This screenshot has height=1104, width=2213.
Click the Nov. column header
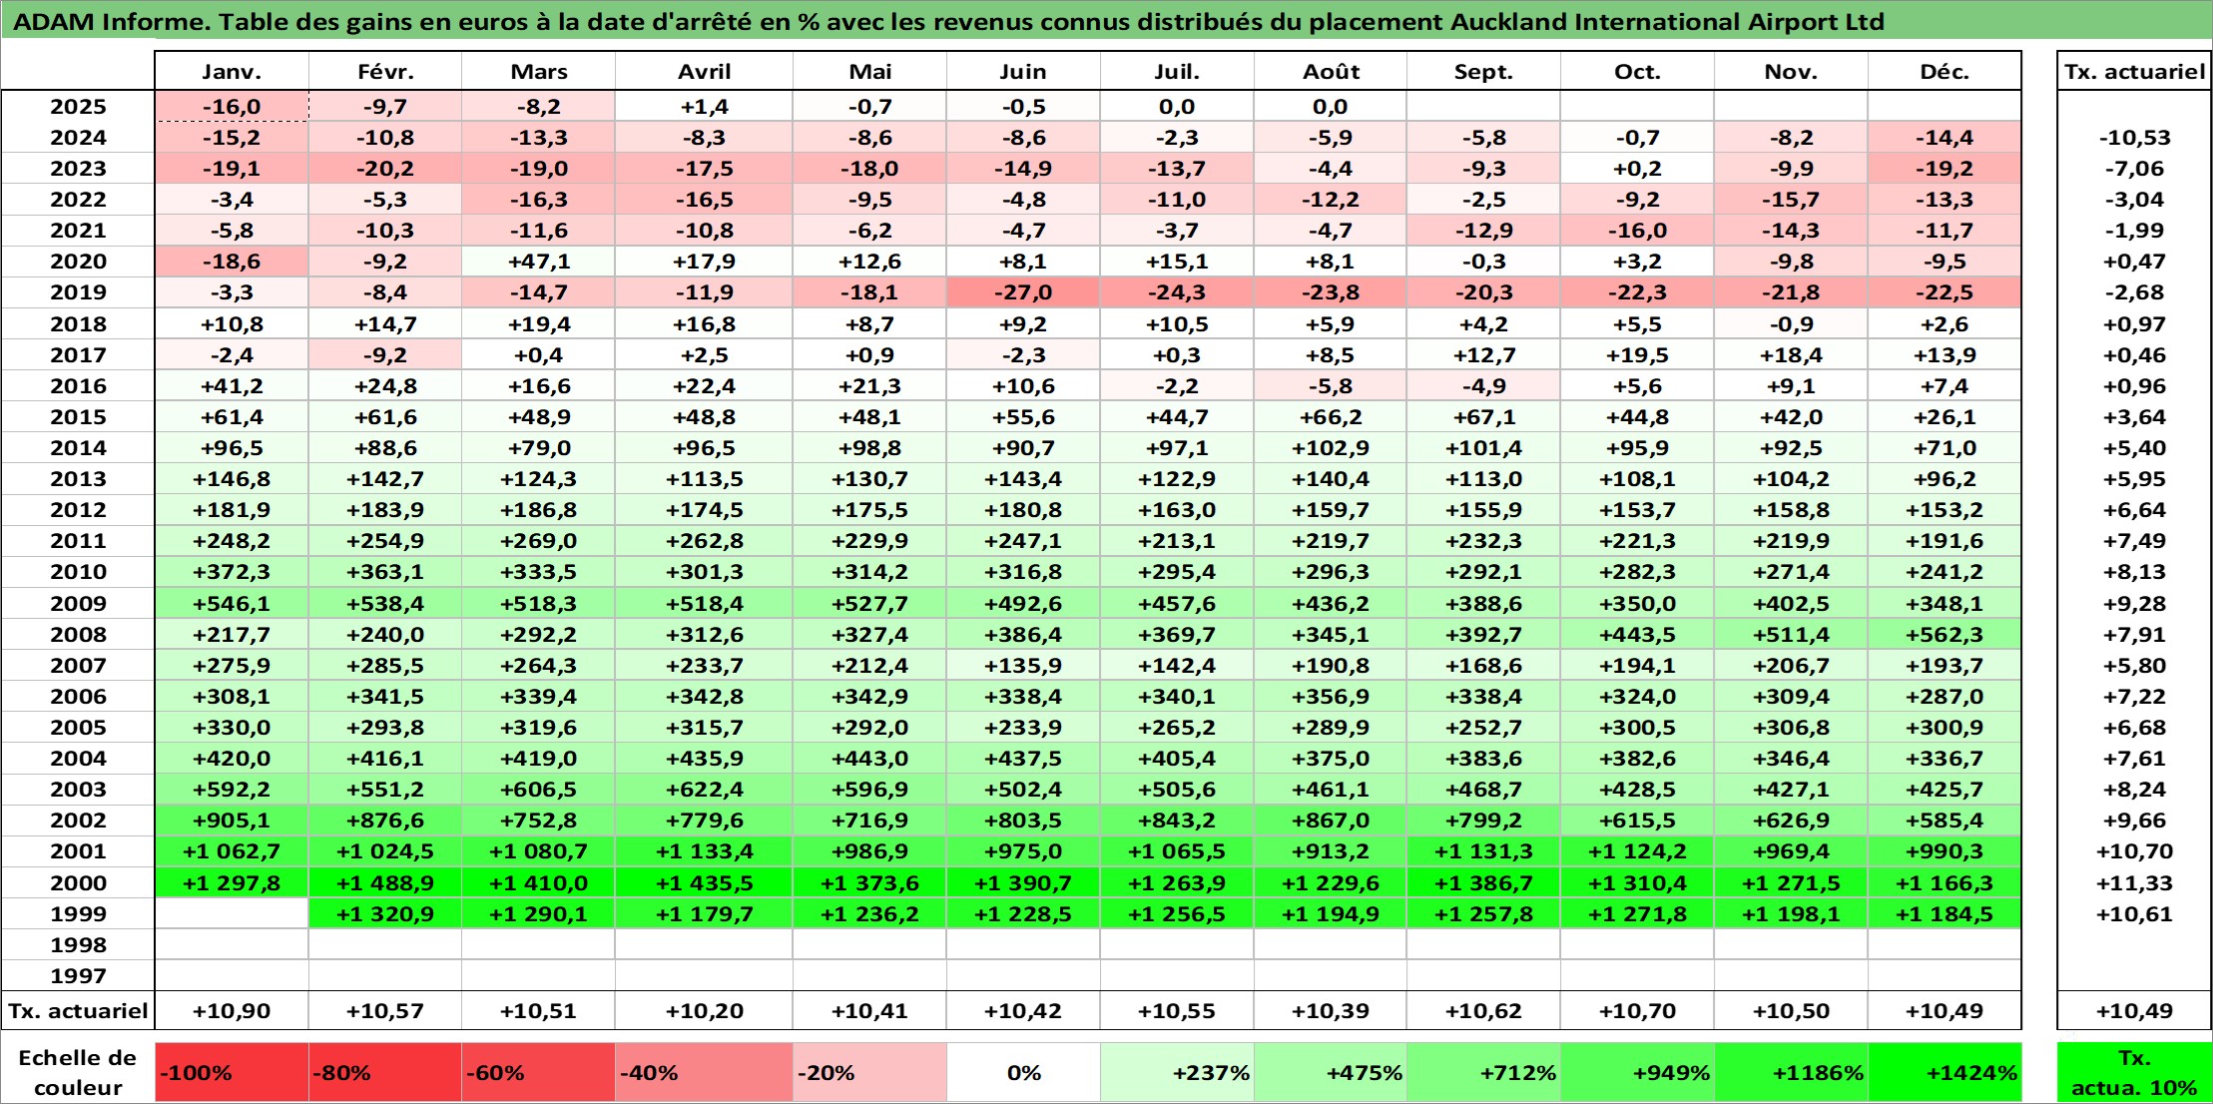1791,71
